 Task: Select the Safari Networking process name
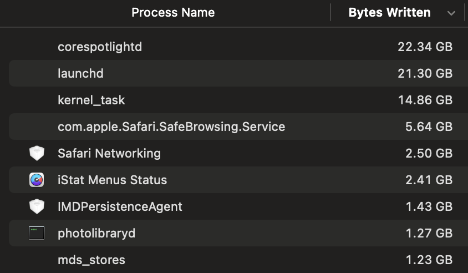[x=109, y=153]
